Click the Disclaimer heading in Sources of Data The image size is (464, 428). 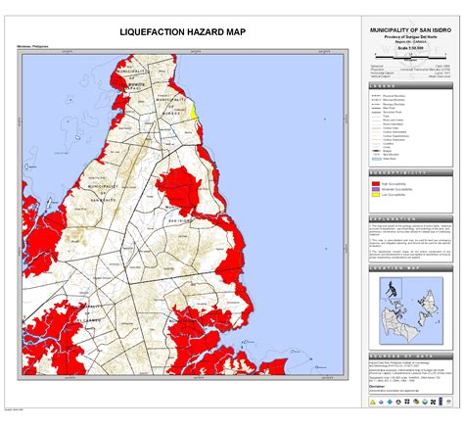click(x=377, y=386)
